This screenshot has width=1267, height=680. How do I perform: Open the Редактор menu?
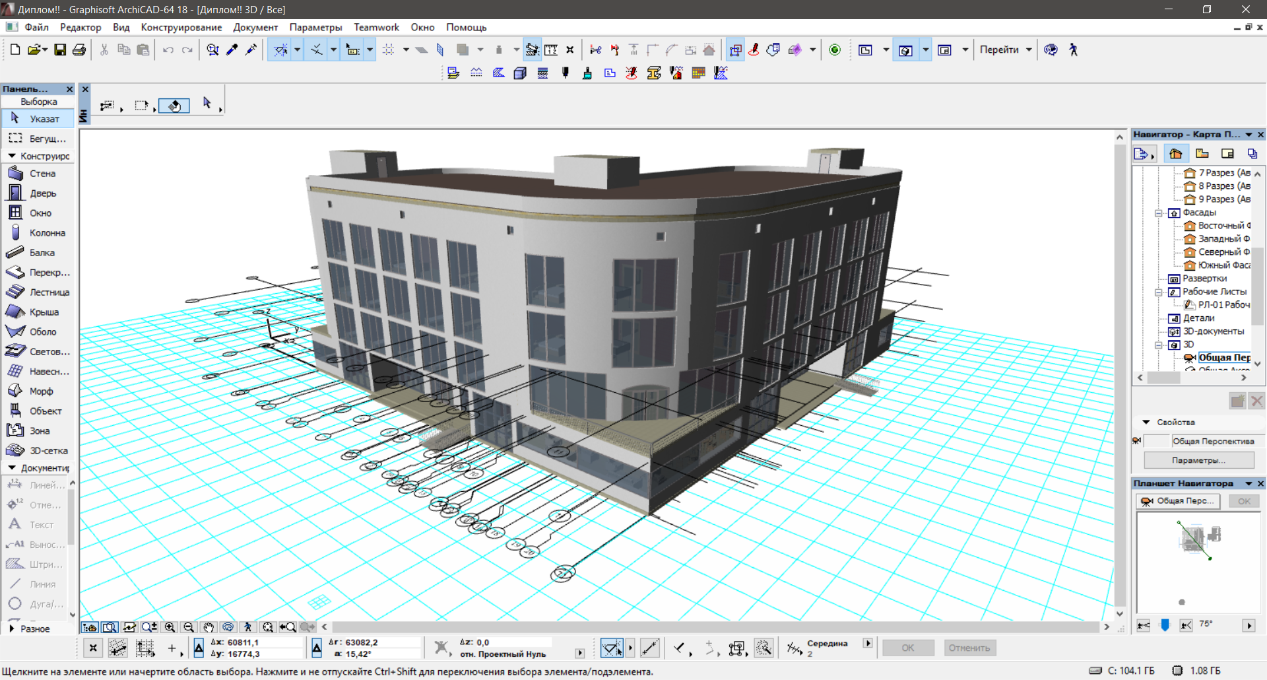tap(81, 27)
